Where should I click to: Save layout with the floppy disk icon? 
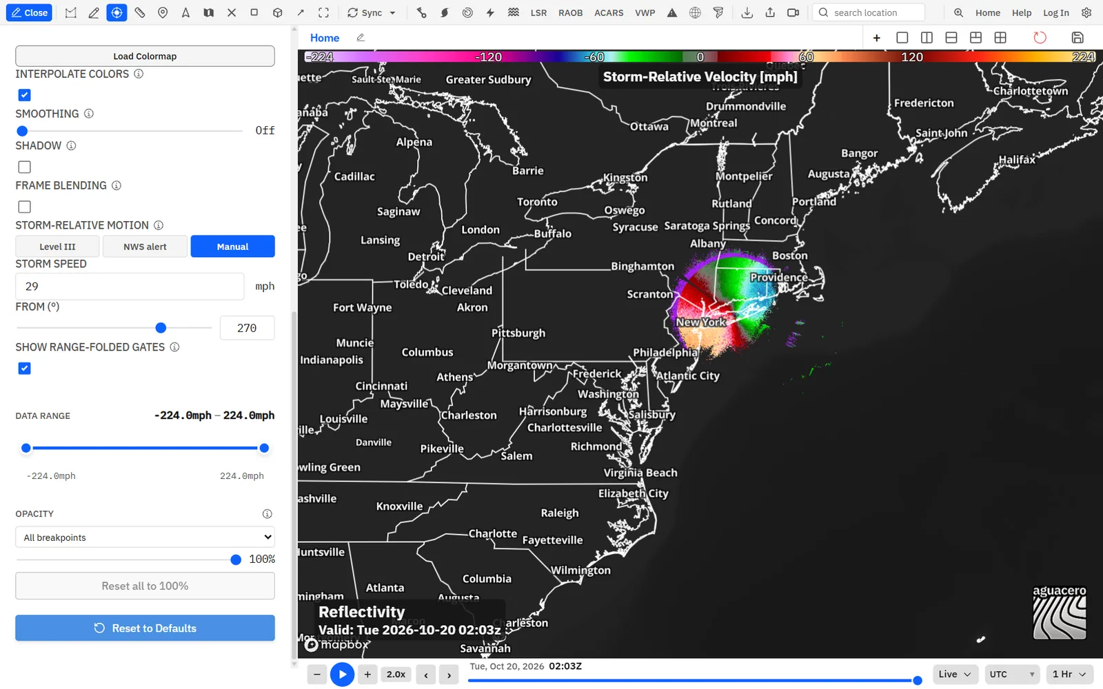coord(1077,37)
